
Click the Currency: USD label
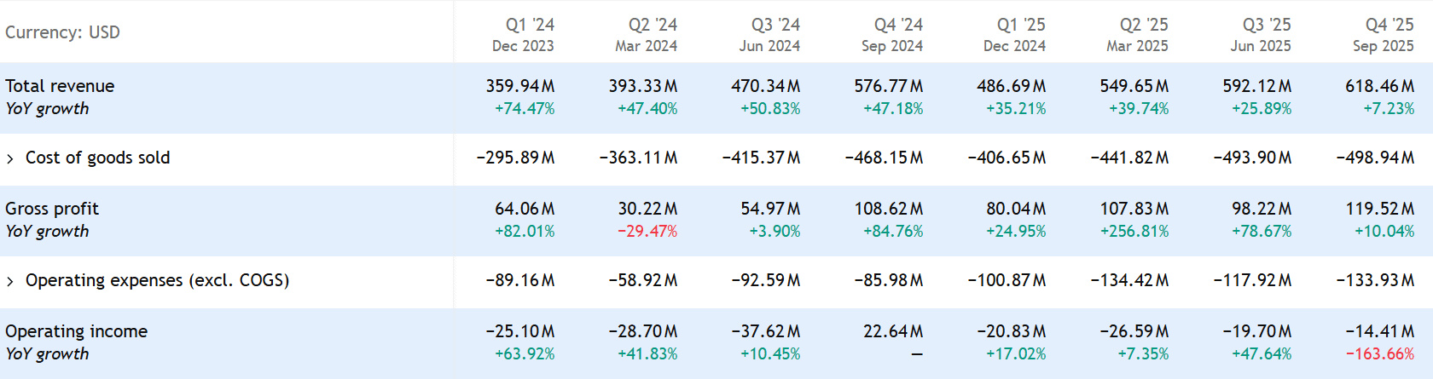click(x=62, y=32)
